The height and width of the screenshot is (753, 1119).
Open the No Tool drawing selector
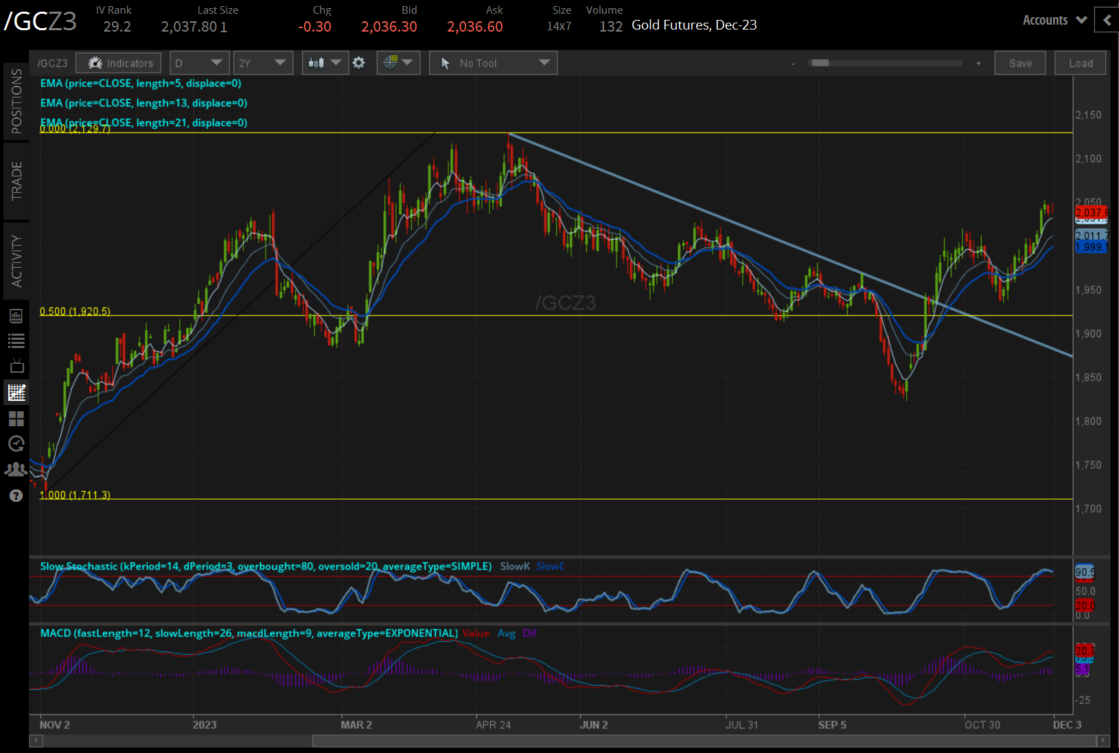pyautogui.click(x=493, y=63)
